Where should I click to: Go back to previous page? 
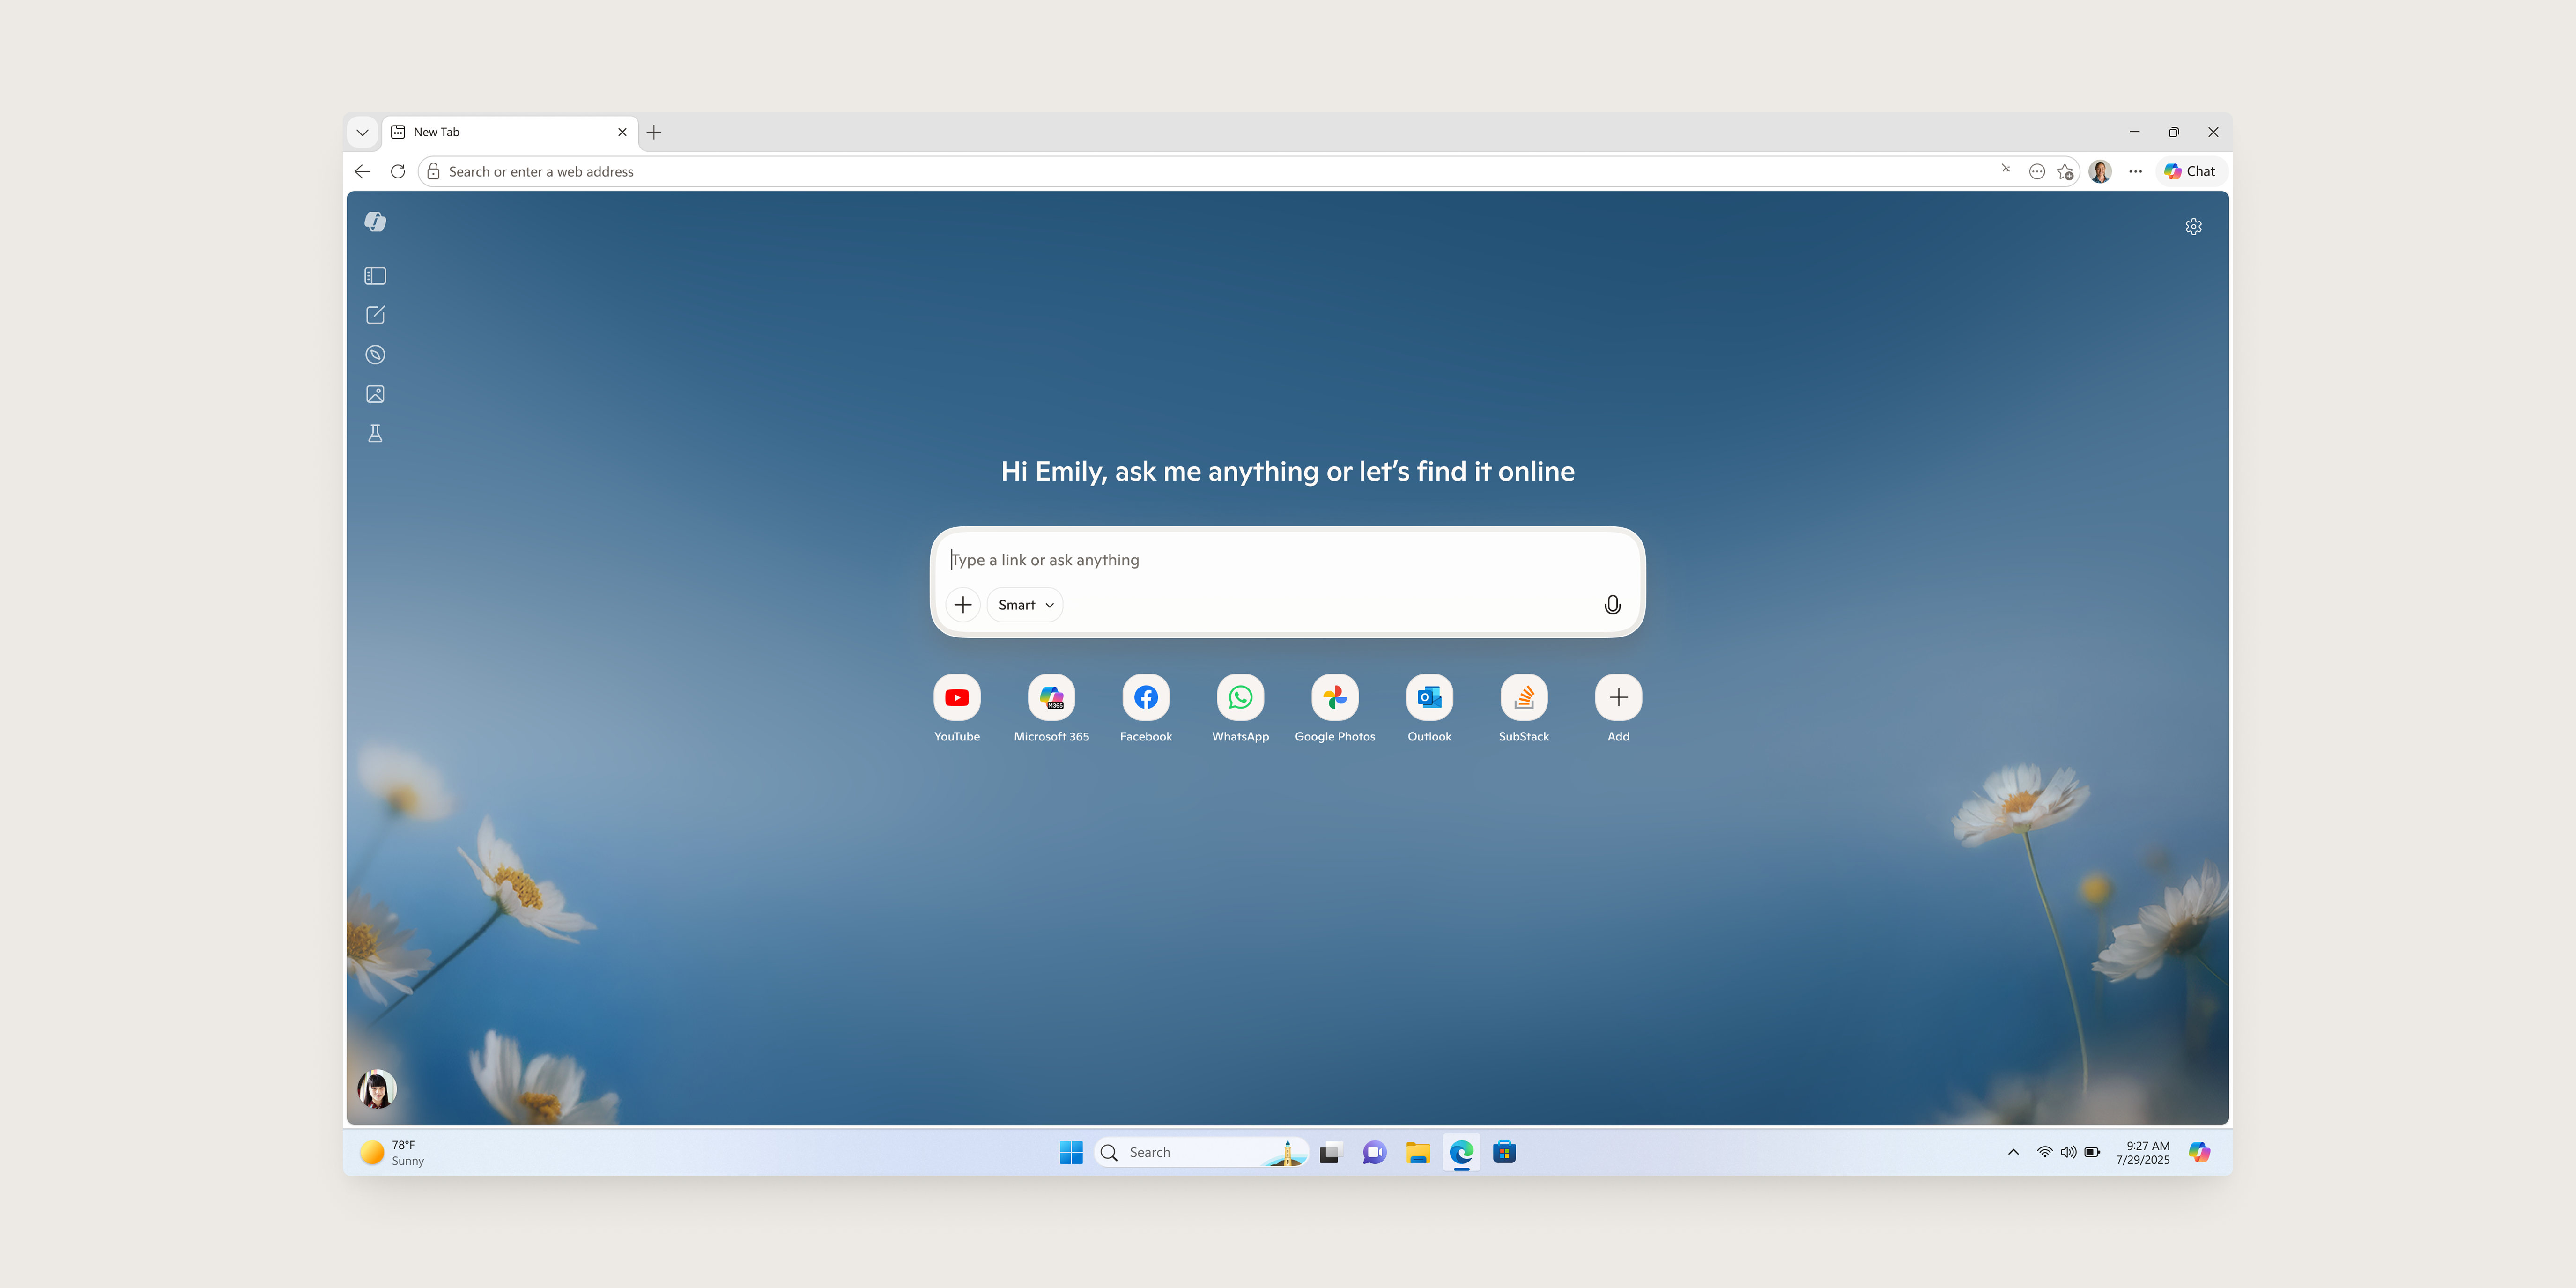[362, 172]
